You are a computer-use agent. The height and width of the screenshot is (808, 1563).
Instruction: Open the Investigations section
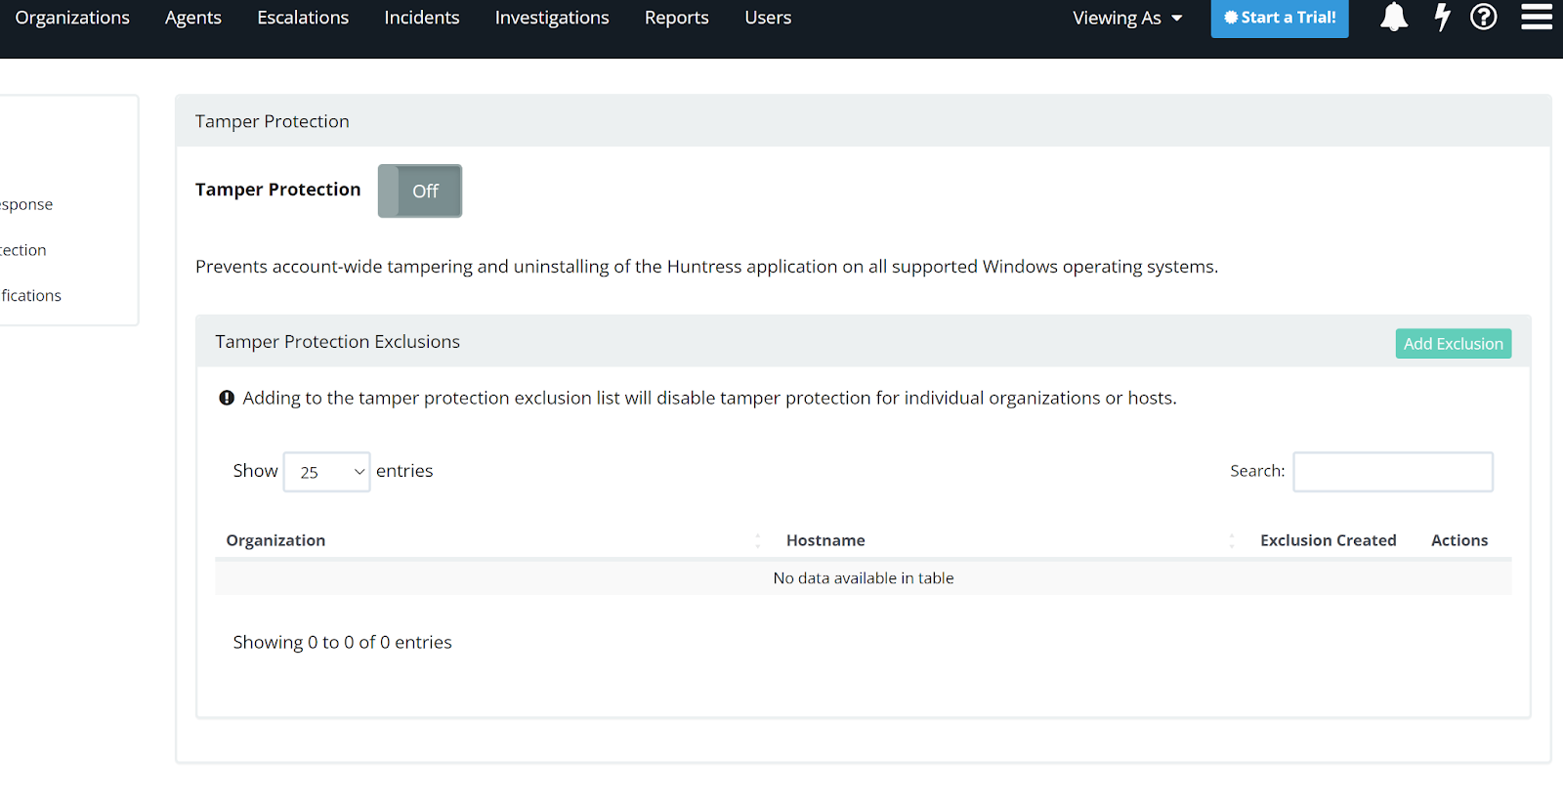point(552,18)
